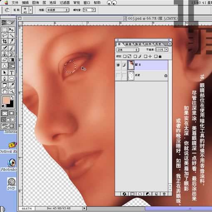
Task: Open the burn tool range dropdown
Action: pyautogui.click(x=57, y=10)
